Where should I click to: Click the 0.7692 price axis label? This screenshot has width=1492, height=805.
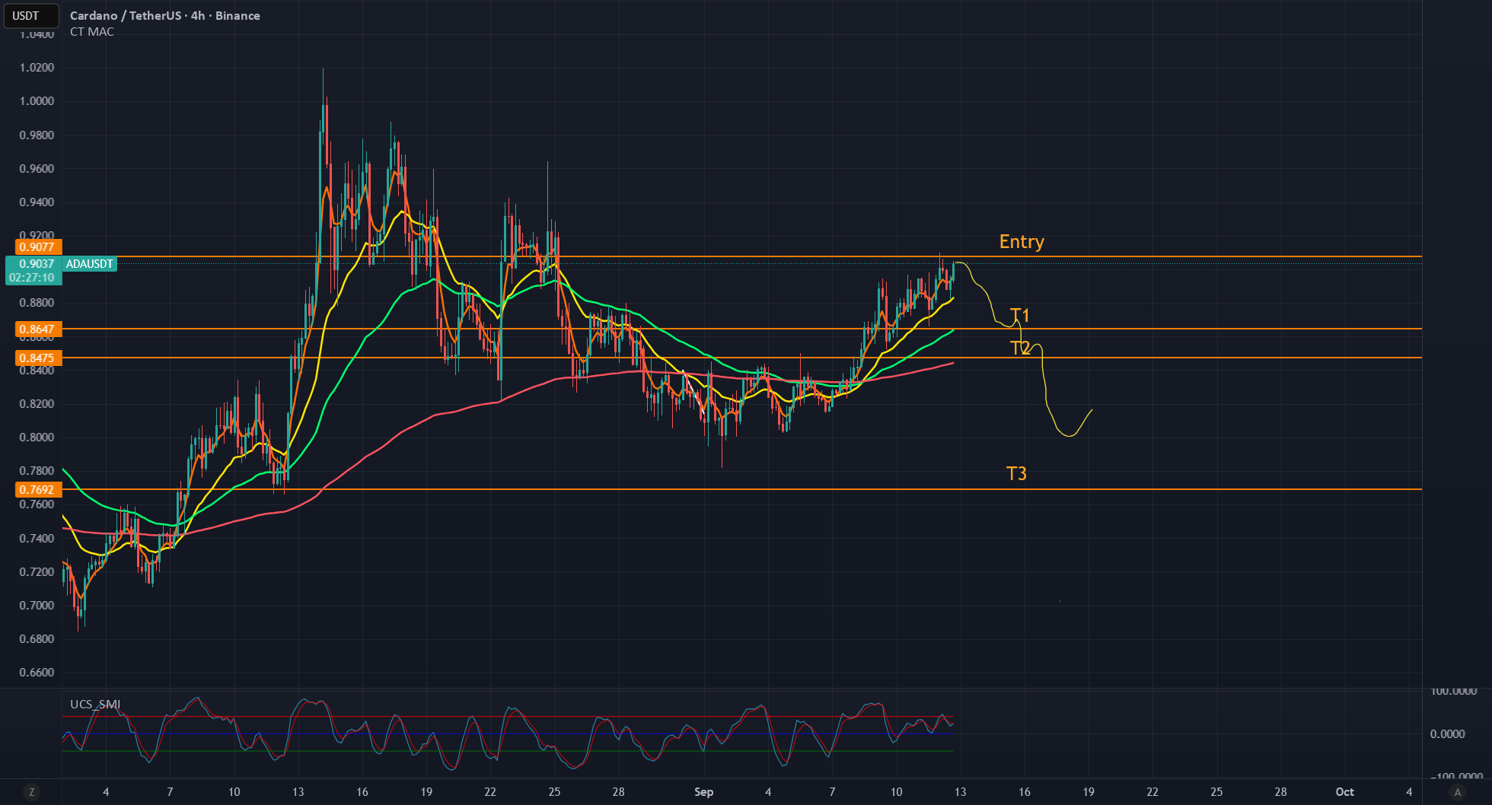point(37,489)
